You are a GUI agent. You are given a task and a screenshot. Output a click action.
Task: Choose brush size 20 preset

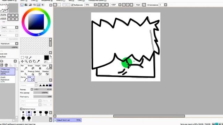[x=46, y=113]
